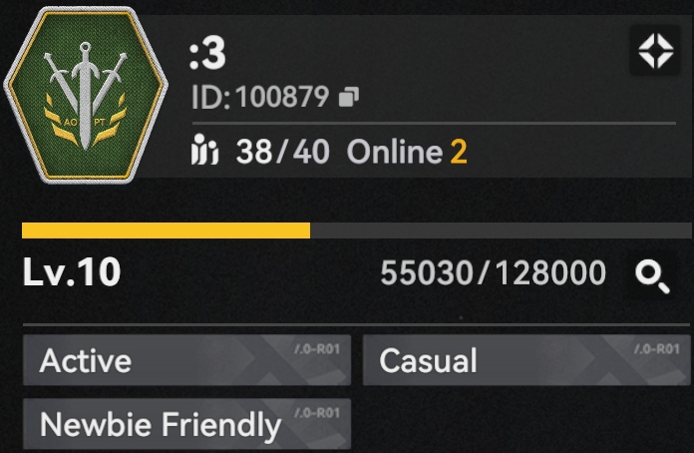Click the AO PT lettering on the emblem
Image resolution: width=694 pixels, height=453 pixels.
85,122
